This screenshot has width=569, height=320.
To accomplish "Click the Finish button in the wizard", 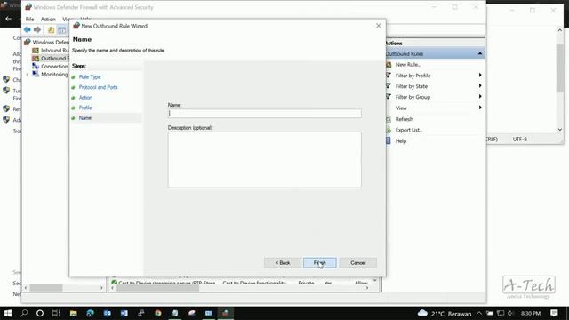I will 320,263.
